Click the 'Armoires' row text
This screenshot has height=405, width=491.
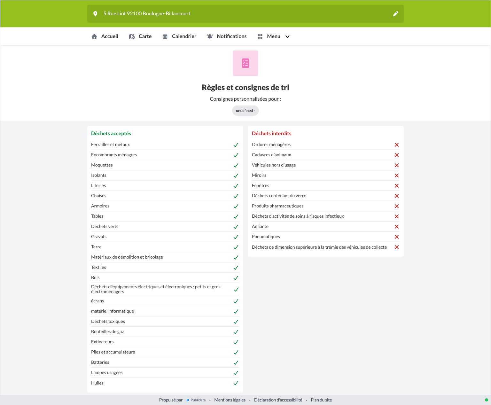pos(100,206)
